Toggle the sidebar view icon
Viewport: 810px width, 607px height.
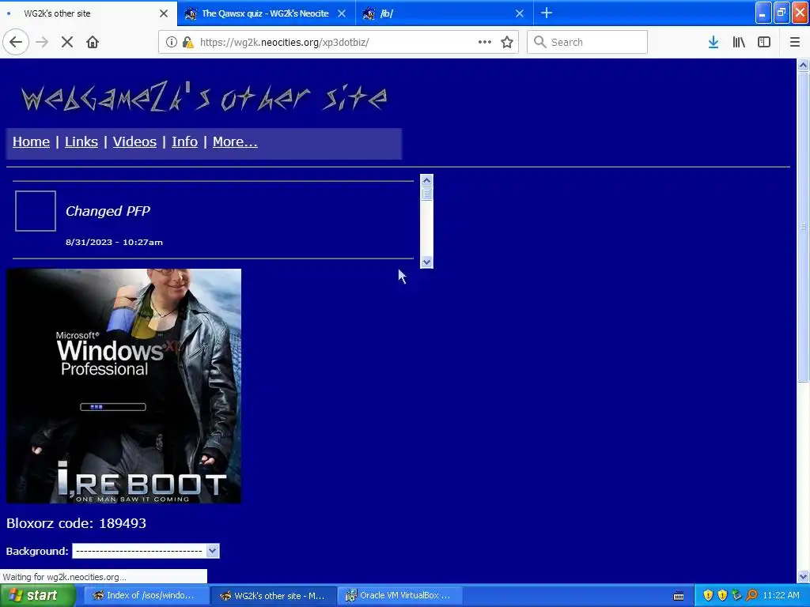click(764, 43)
